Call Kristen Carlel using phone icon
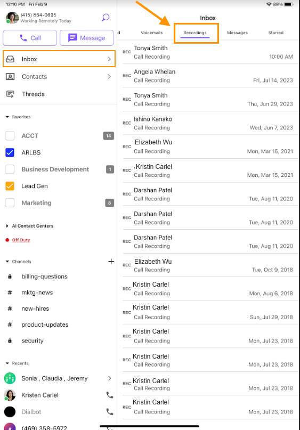This screenshot has width=300, height=430. coord(110,395)
